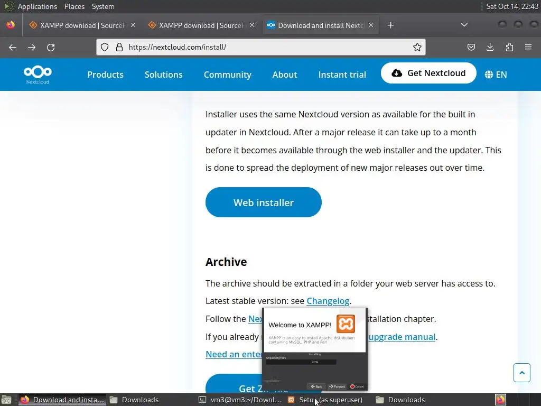
Task: Click the clock showing Sat Oct 14
Action: tap(512, 6)
